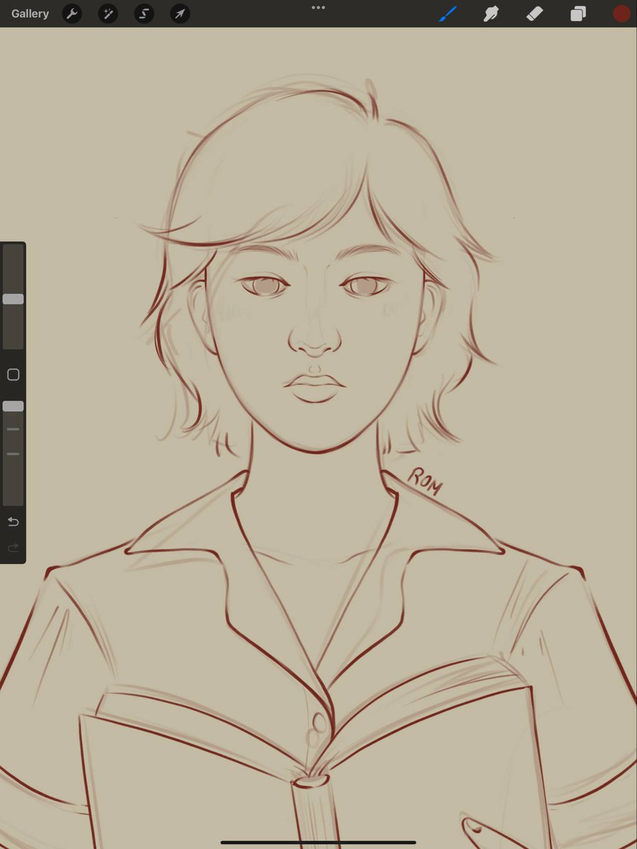This screenshot has width=637, height=849.
Task: Select the Eraser tool
Action: 534,13
